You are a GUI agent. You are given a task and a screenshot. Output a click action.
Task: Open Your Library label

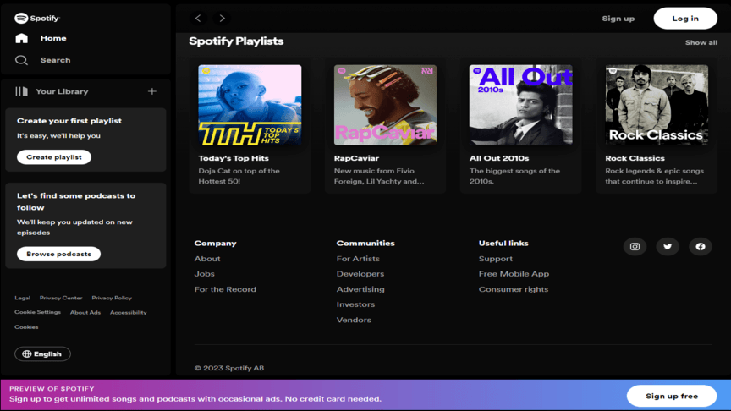[x=62, y=91]
